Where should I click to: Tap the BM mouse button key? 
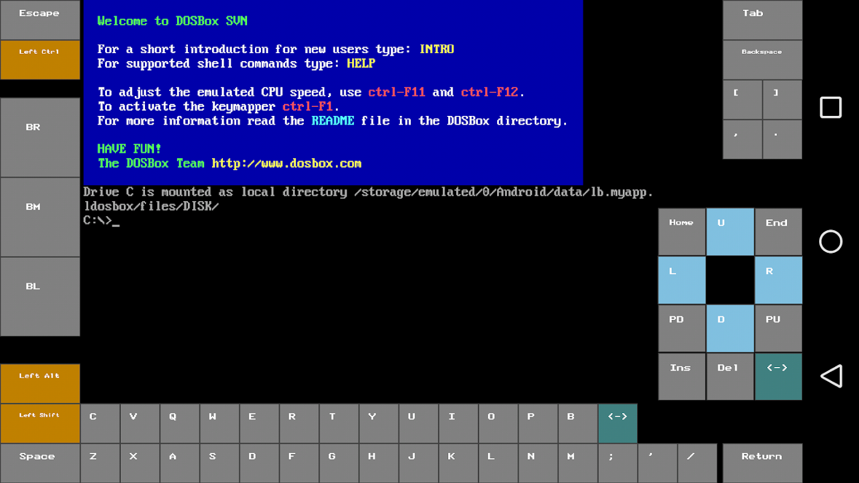coord(40,217)
